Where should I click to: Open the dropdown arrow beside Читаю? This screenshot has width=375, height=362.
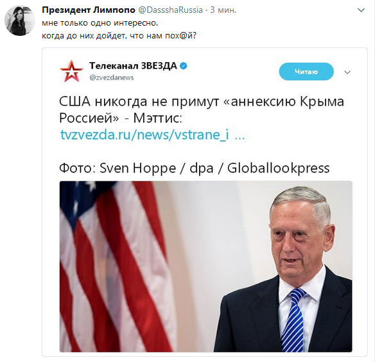347,72
